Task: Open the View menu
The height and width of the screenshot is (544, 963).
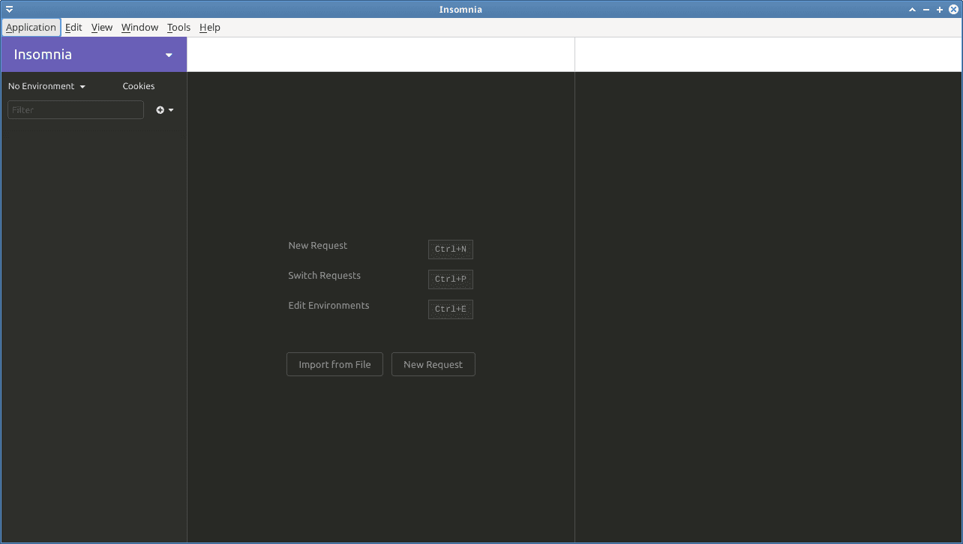Action: [x=101, y=27]
